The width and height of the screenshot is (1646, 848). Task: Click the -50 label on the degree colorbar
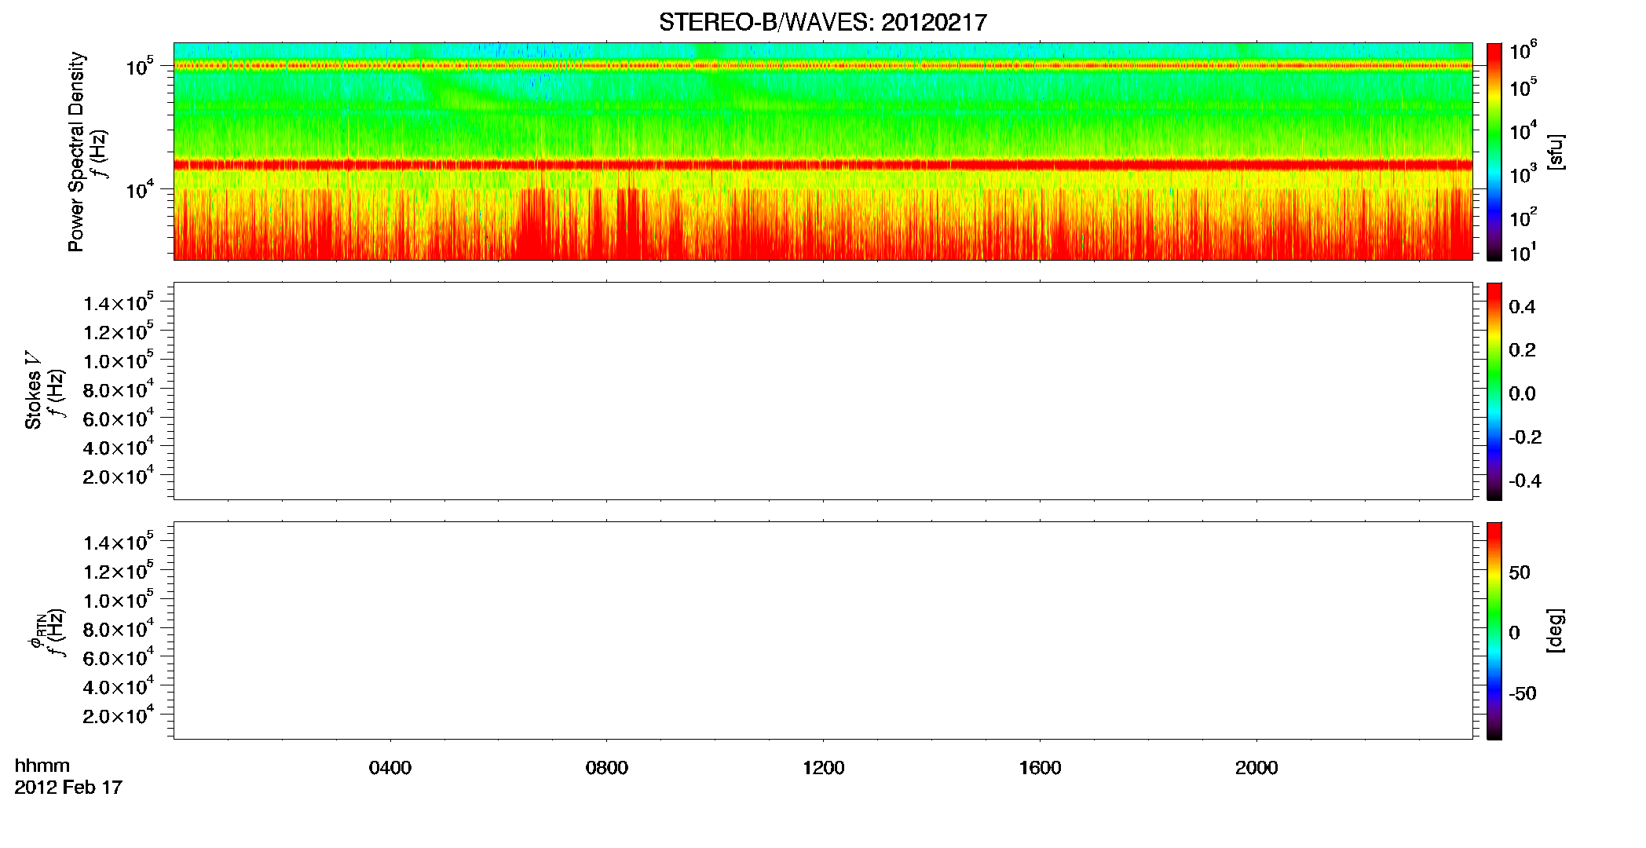tap(1522, 694)
